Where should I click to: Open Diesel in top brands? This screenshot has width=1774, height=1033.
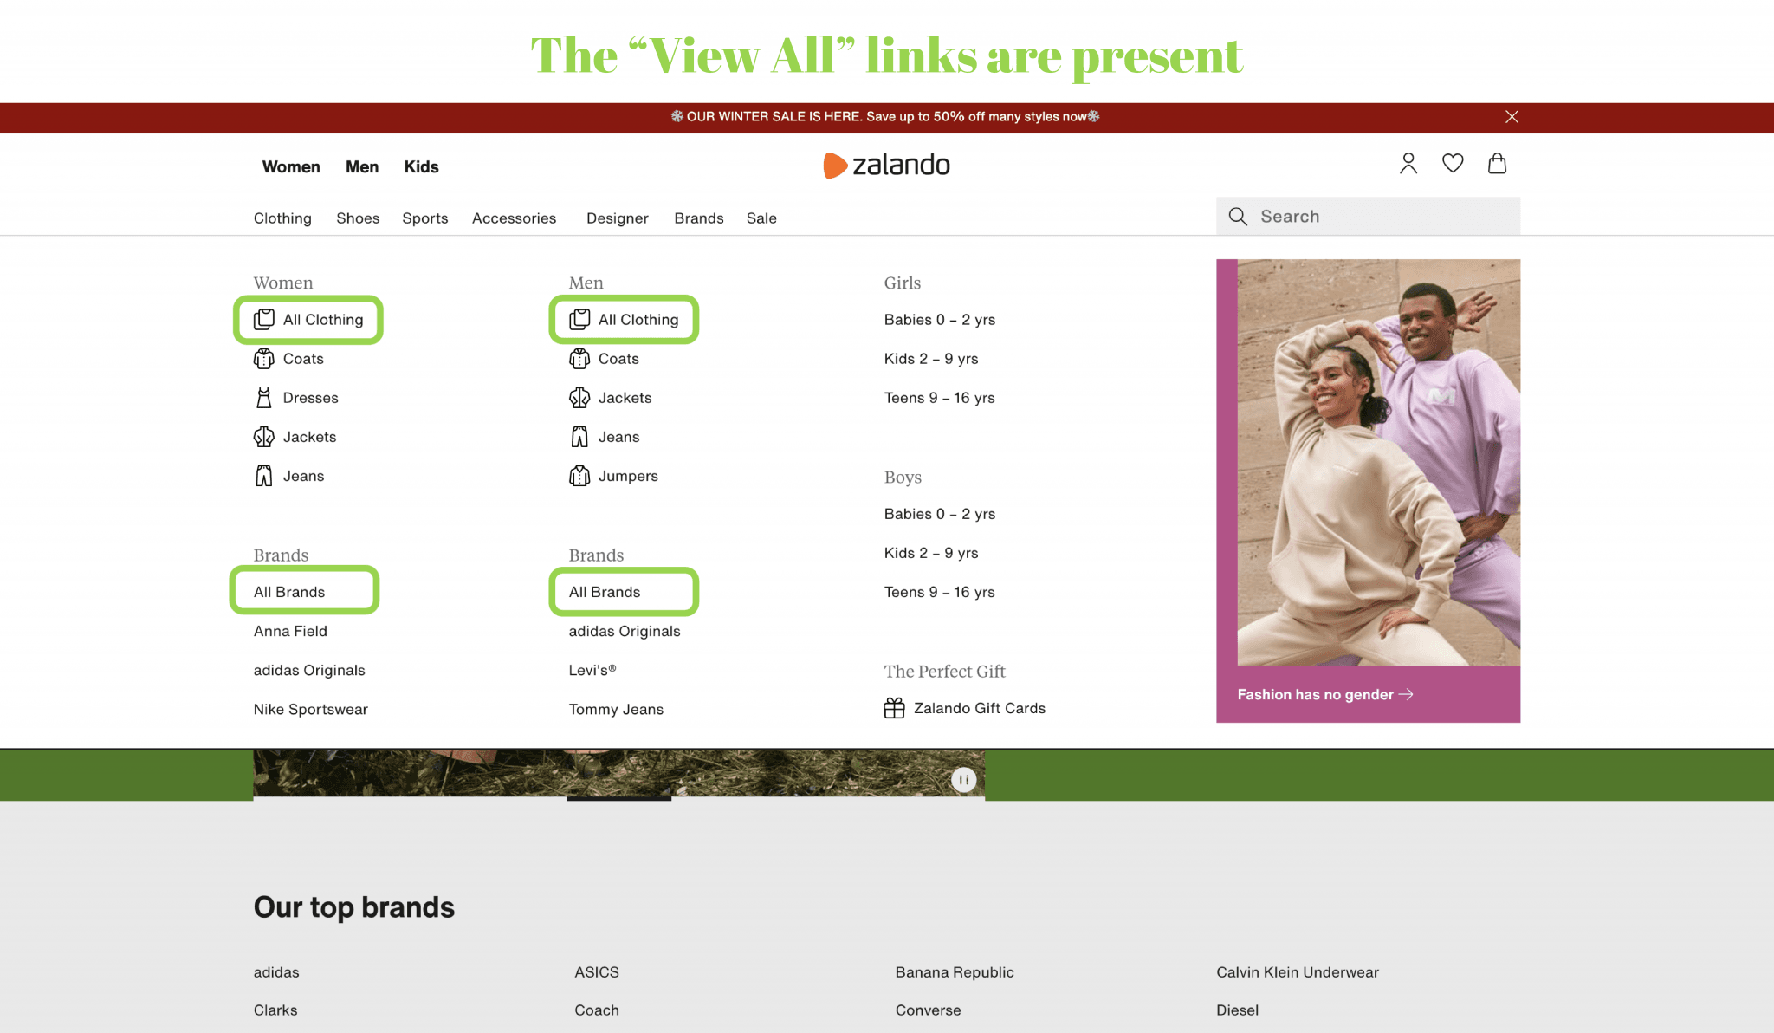click(1237, 1010)
